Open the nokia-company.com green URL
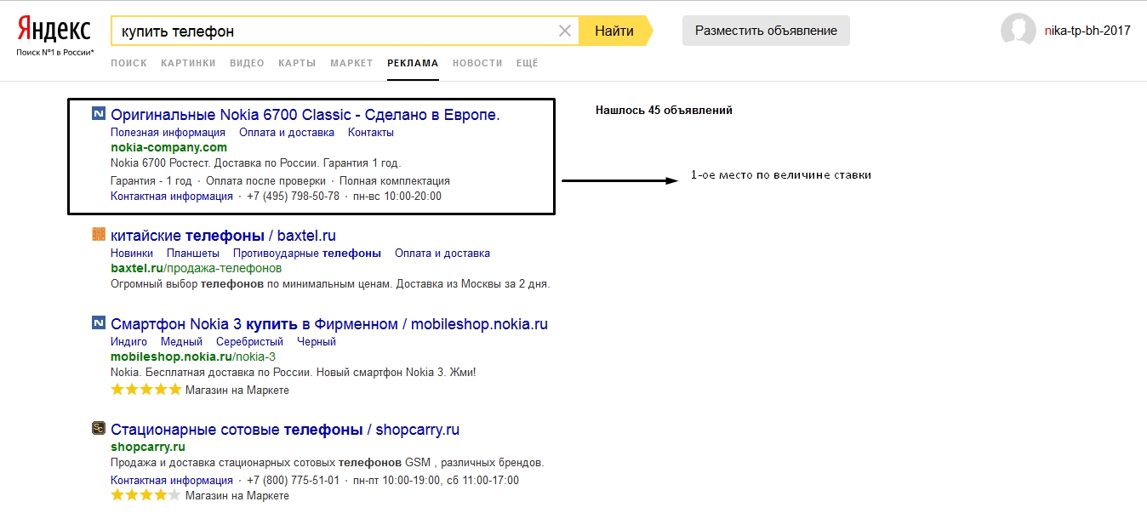 click(169, 147)
